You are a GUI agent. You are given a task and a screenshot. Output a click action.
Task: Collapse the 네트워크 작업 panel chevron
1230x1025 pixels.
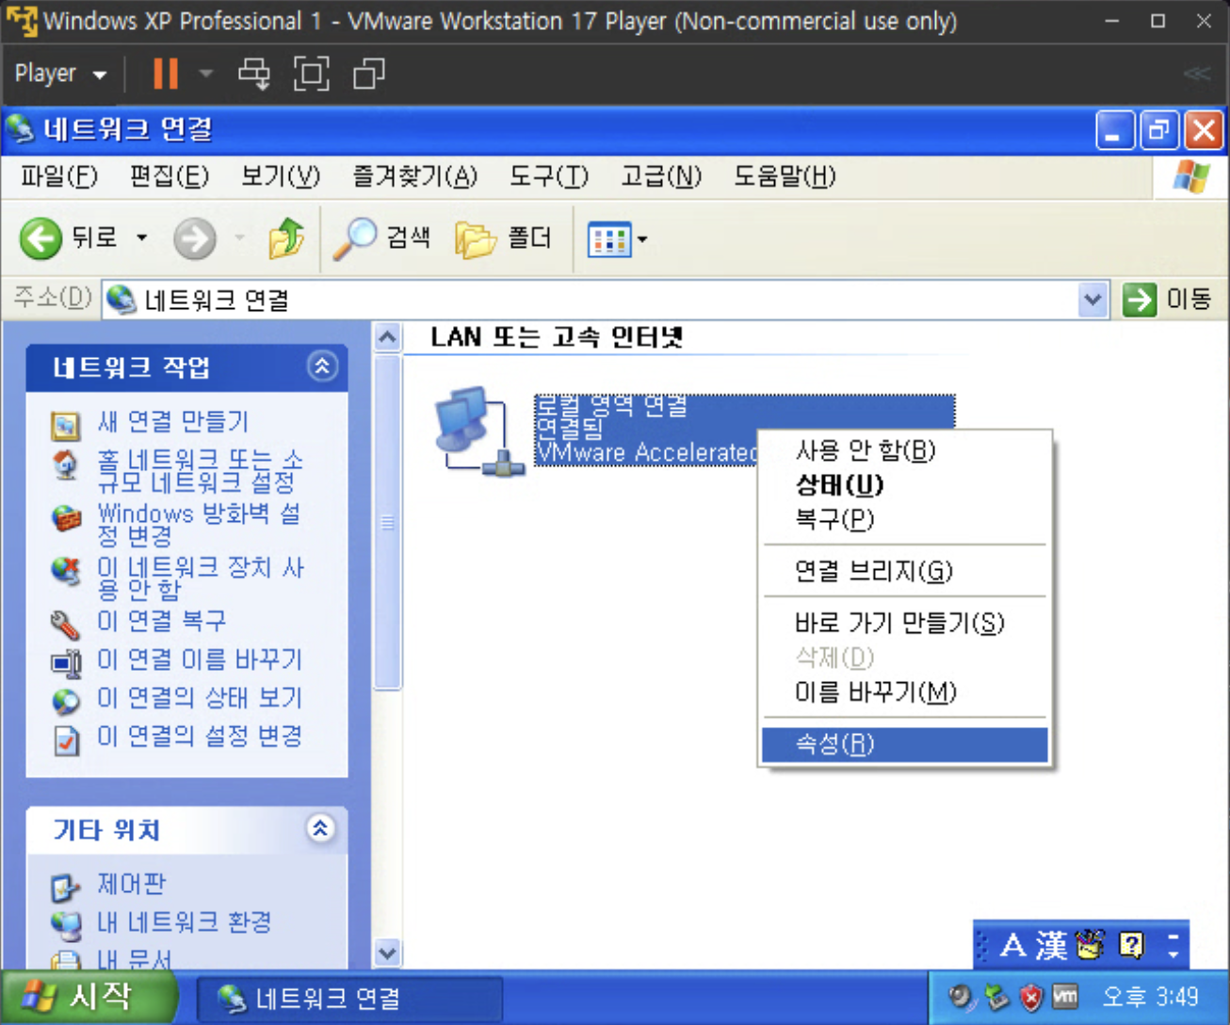click(x=322, y=366)
